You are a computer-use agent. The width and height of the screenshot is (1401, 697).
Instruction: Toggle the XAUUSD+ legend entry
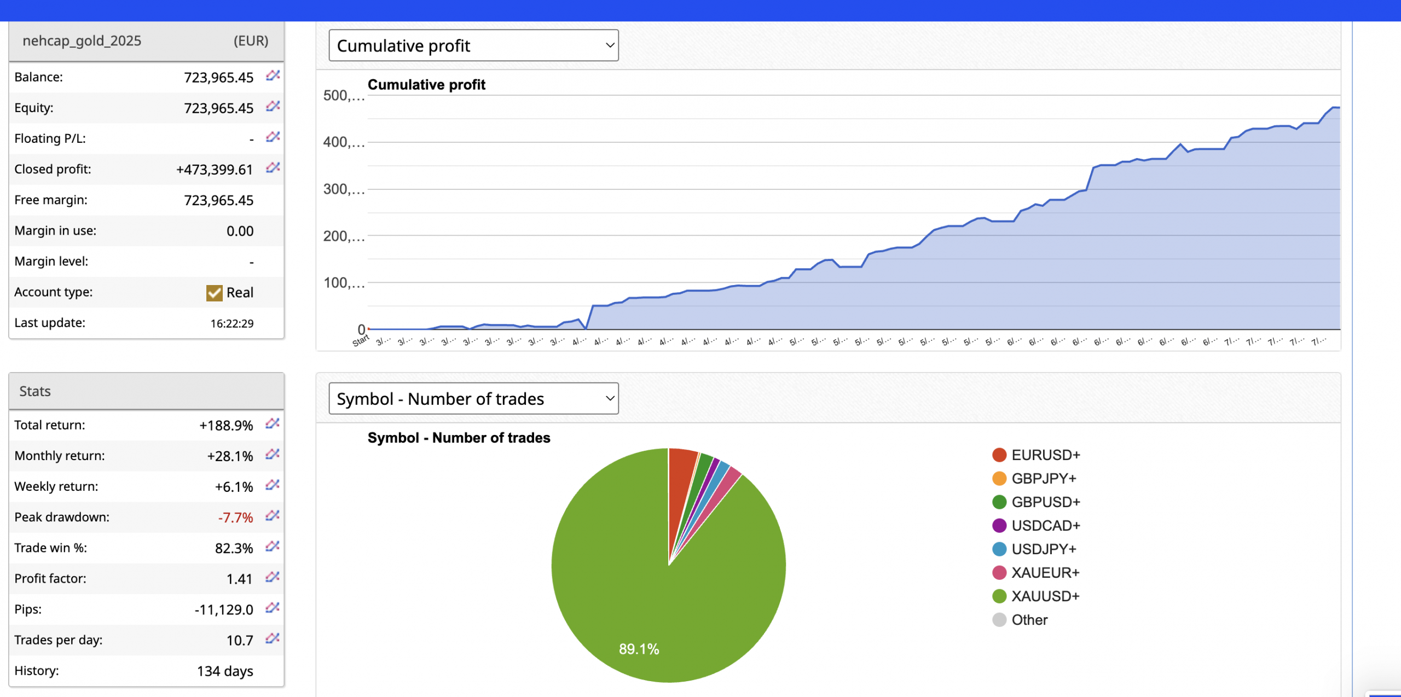pyautogui.click(x=1045, y=596)
